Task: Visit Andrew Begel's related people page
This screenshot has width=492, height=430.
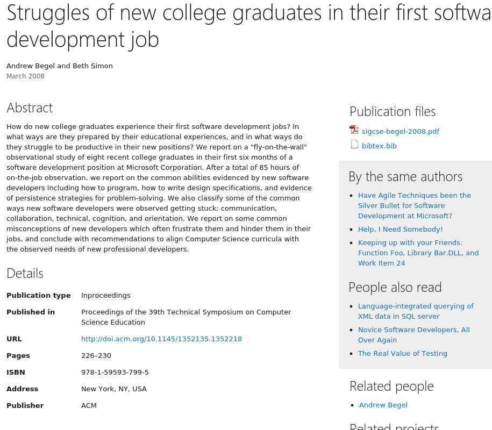Action: tap(383, 405)
